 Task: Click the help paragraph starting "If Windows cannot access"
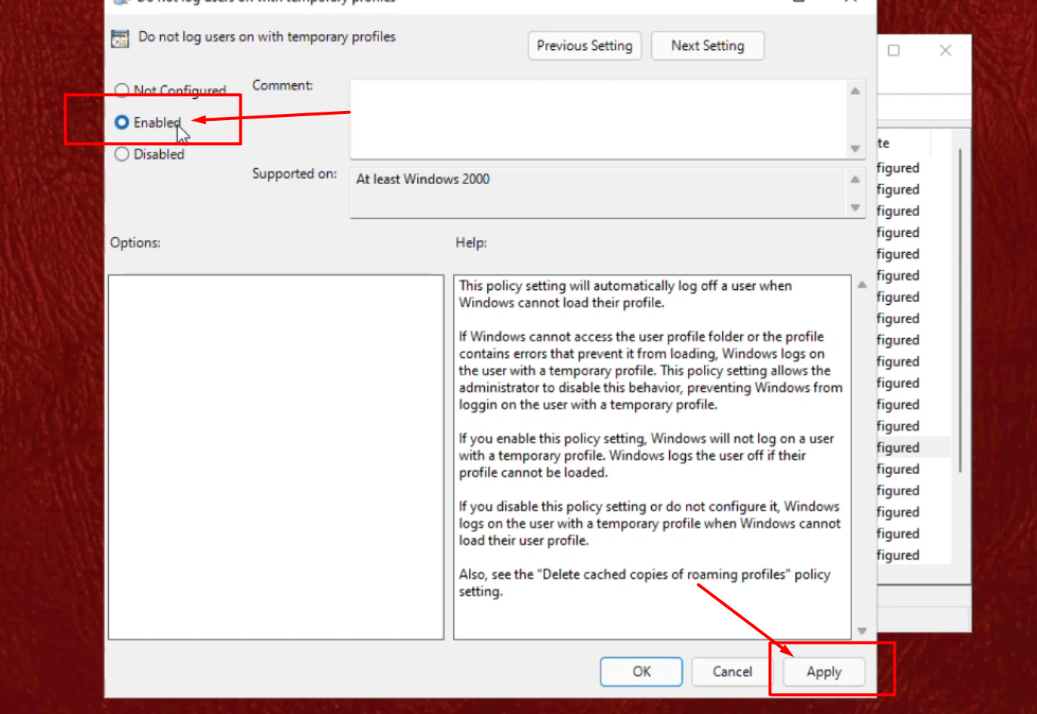(650, 371)
